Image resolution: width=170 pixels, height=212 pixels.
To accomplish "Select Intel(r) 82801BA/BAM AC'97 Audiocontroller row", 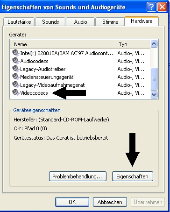I will tap(80, 53).
